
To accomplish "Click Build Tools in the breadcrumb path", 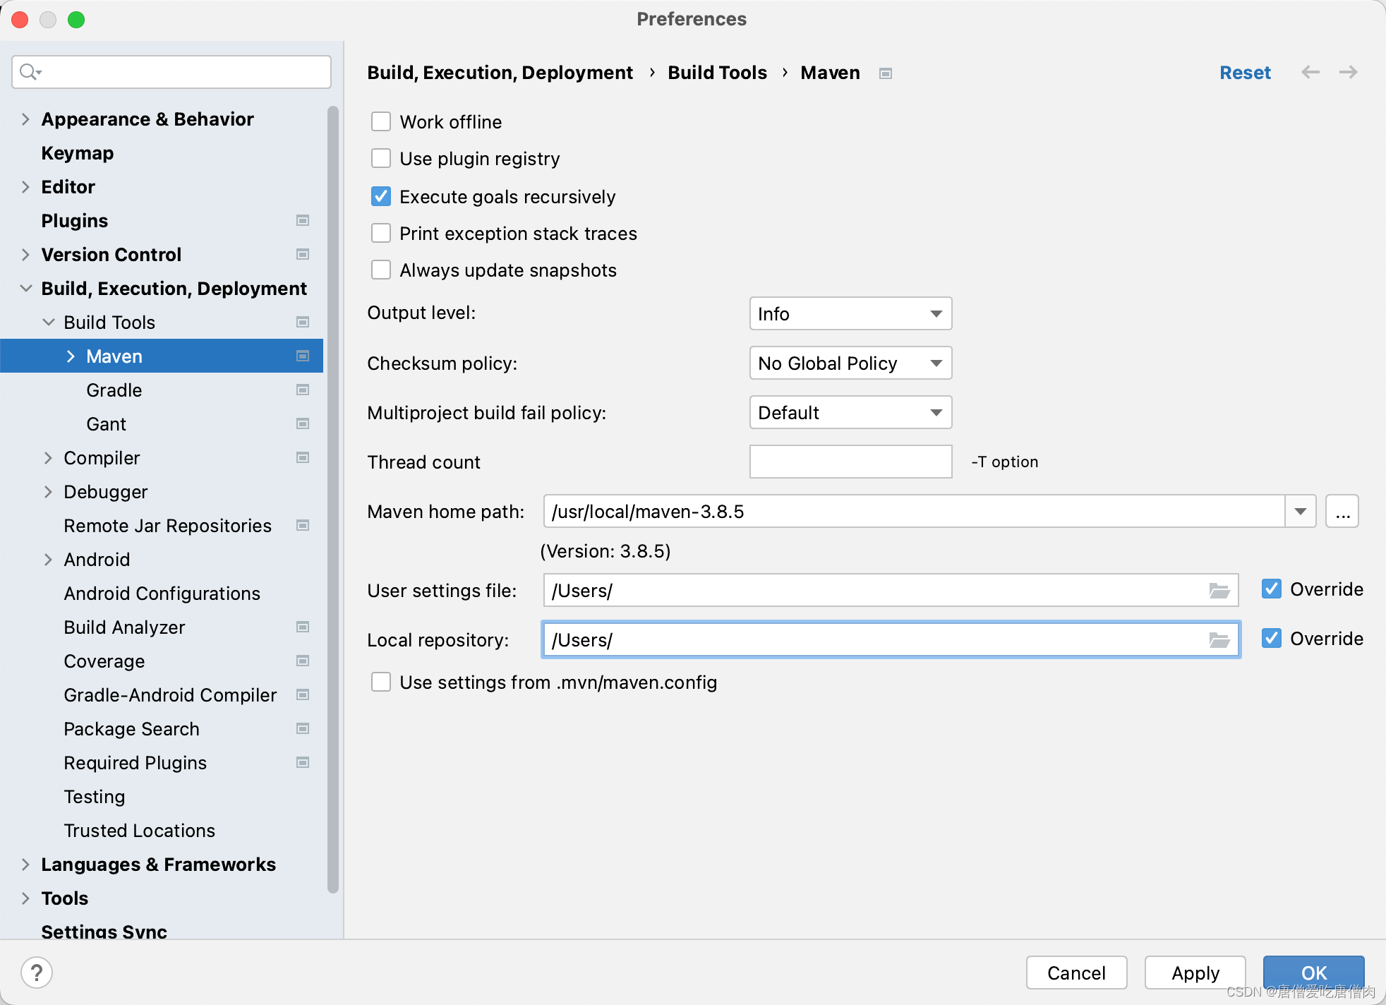I will 716,72.
